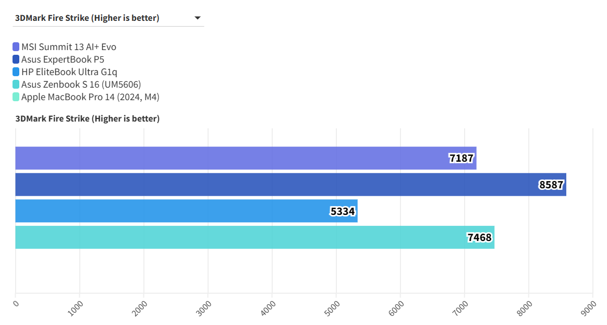Click the Asus Zenbook S 16 (UM5606) label
607x325 pixels.
click(81, 85)
